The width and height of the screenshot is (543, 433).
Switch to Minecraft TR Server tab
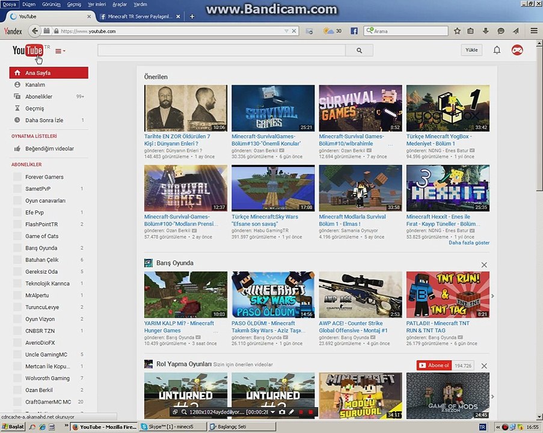[140, 16]
